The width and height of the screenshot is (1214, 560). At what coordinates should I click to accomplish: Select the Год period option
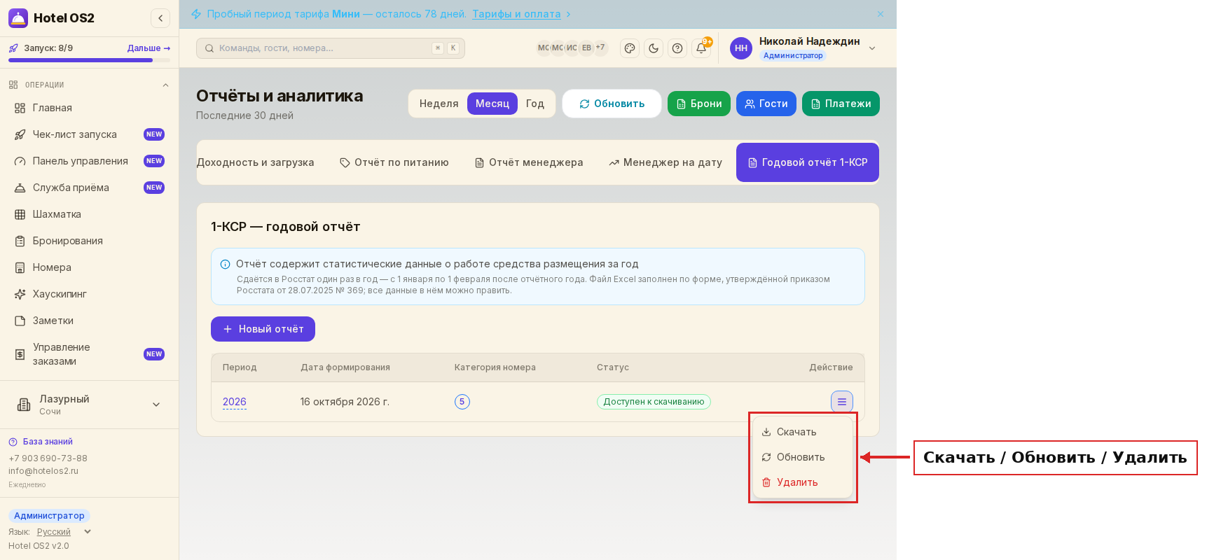(x=535, y=104)
